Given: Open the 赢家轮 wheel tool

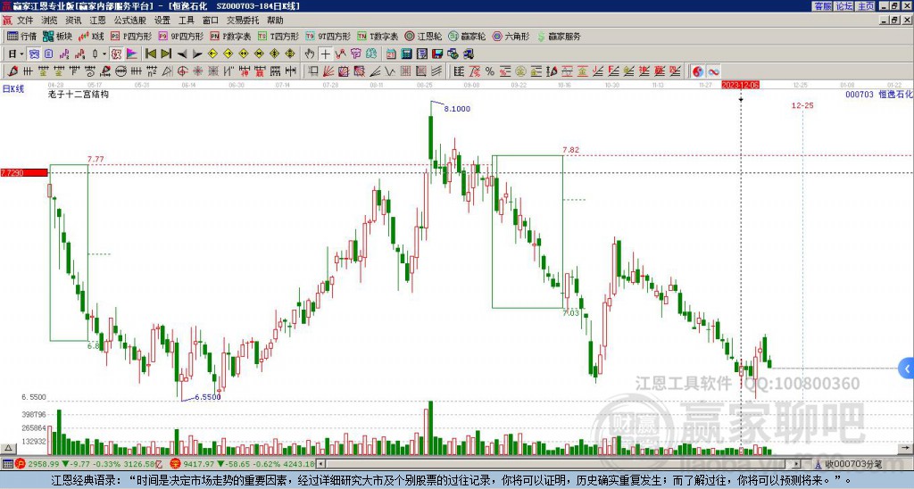Looking at the screenshot, I should [467, 36].
